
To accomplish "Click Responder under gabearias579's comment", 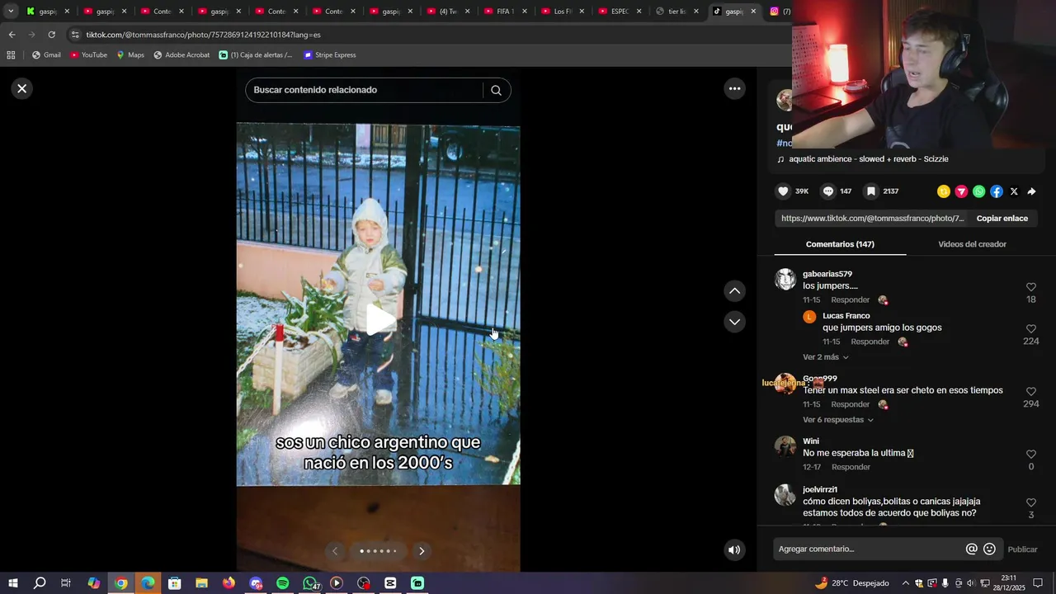I will [851, 300].
